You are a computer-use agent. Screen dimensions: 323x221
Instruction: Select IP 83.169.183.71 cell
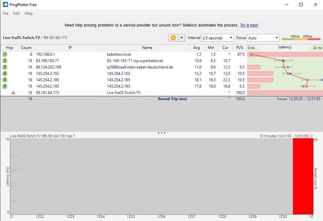48,61
